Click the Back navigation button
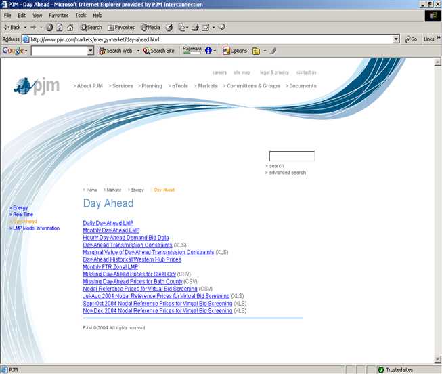 (x=12, y=27)
